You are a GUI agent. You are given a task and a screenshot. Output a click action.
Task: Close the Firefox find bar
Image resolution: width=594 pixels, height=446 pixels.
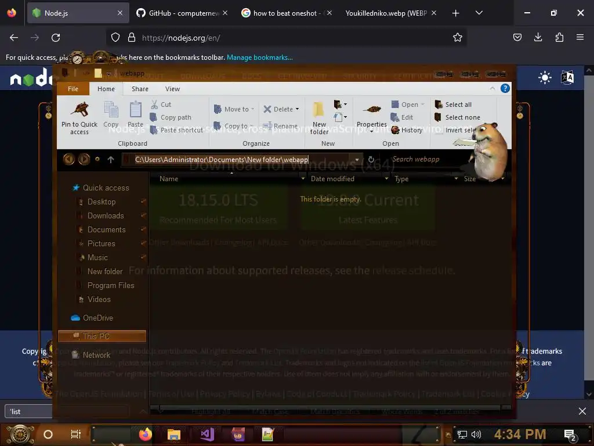point(582,411)
